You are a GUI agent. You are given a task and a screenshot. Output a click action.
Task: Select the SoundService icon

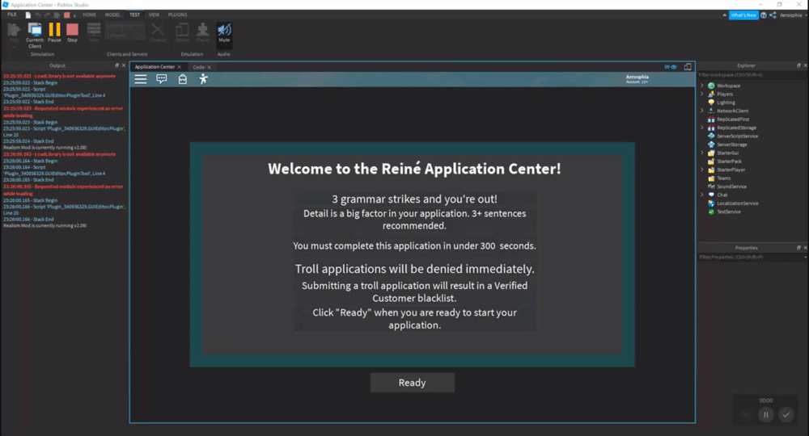pyautogui.click(x=711, y=187)
